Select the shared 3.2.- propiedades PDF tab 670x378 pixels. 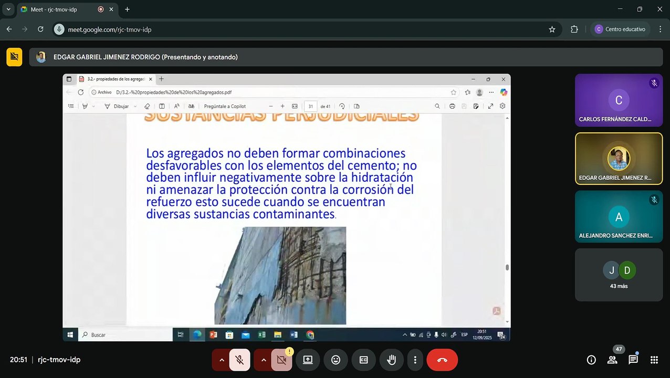pyautogui.click(x=116, y=79)
